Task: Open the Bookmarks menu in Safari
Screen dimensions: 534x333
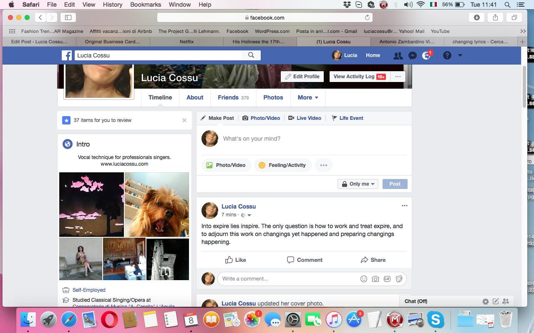Action: 145,5
